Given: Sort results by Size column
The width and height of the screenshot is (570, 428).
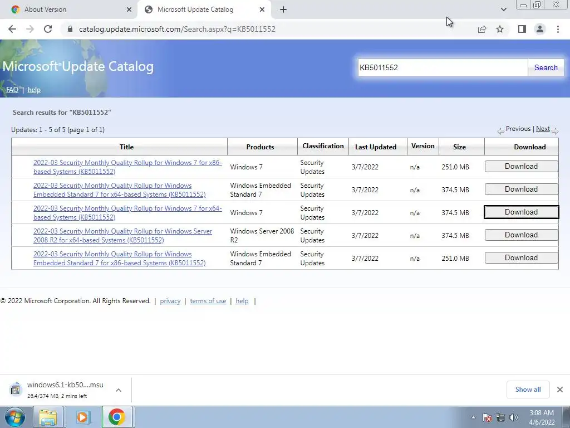Looking at the screenshot, I should coord(459,147).
